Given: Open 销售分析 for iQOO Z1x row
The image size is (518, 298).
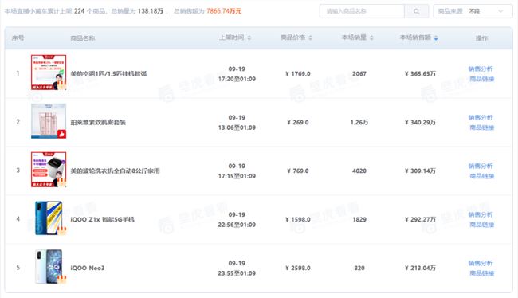Looking at the screenshot, I should [481, 214].
